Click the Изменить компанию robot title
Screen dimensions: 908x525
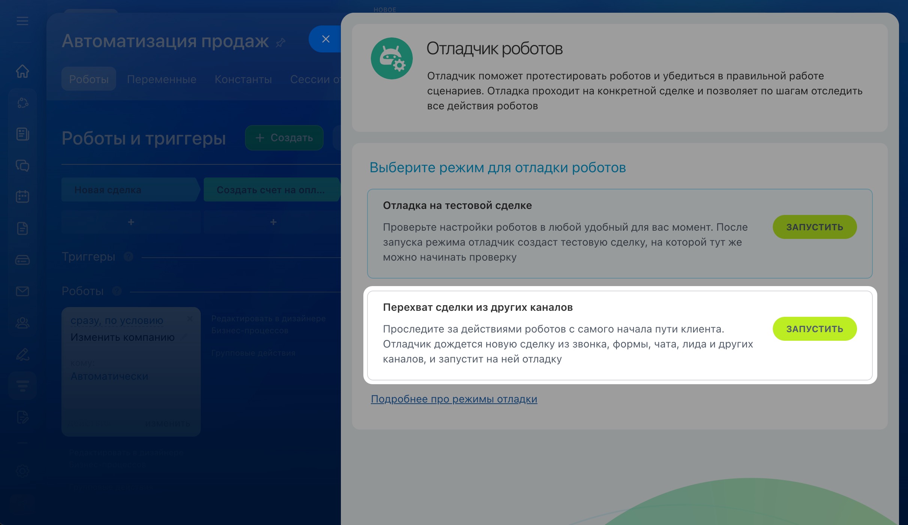click(x=122, y=337)
